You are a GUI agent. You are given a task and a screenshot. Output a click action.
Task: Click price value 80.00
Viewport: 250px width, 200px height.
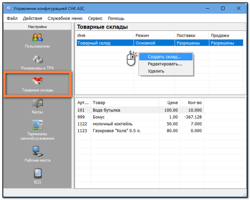(172, 131)
